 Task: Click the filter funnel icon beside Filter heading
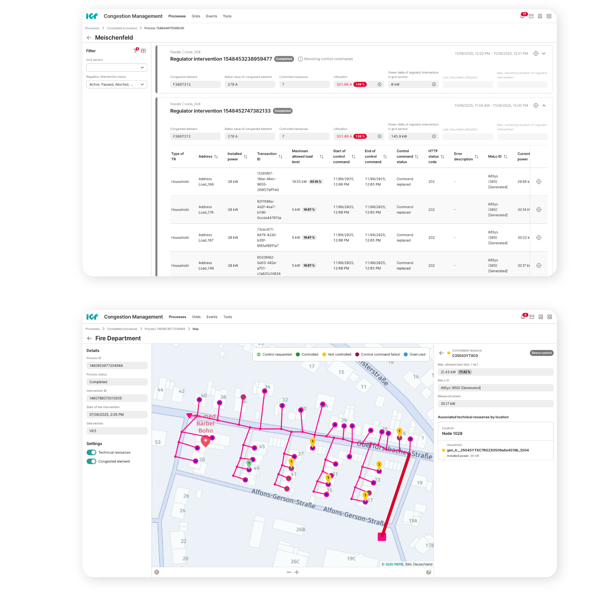point(136,51)
